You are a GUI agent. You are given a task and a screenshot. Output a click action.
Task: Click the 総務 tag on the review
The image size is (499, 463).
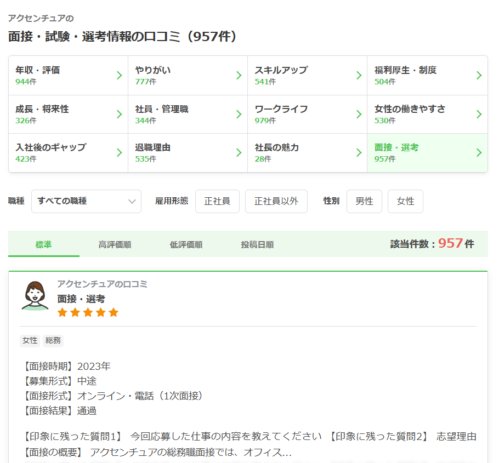click(53, 341)
